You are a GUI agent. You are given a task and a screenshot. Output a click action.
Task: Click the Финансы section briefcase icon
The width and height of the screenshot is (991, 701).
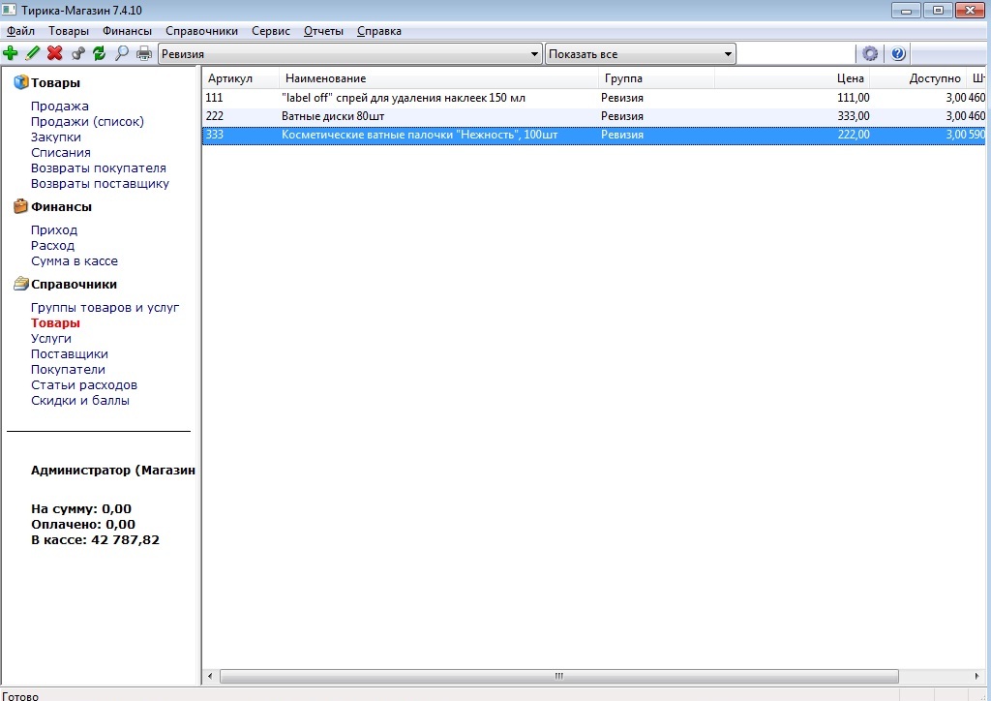[21, 206]
